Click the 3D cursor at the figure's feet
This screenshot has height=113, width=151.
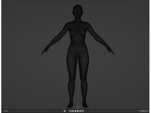(x=78, y=108)
